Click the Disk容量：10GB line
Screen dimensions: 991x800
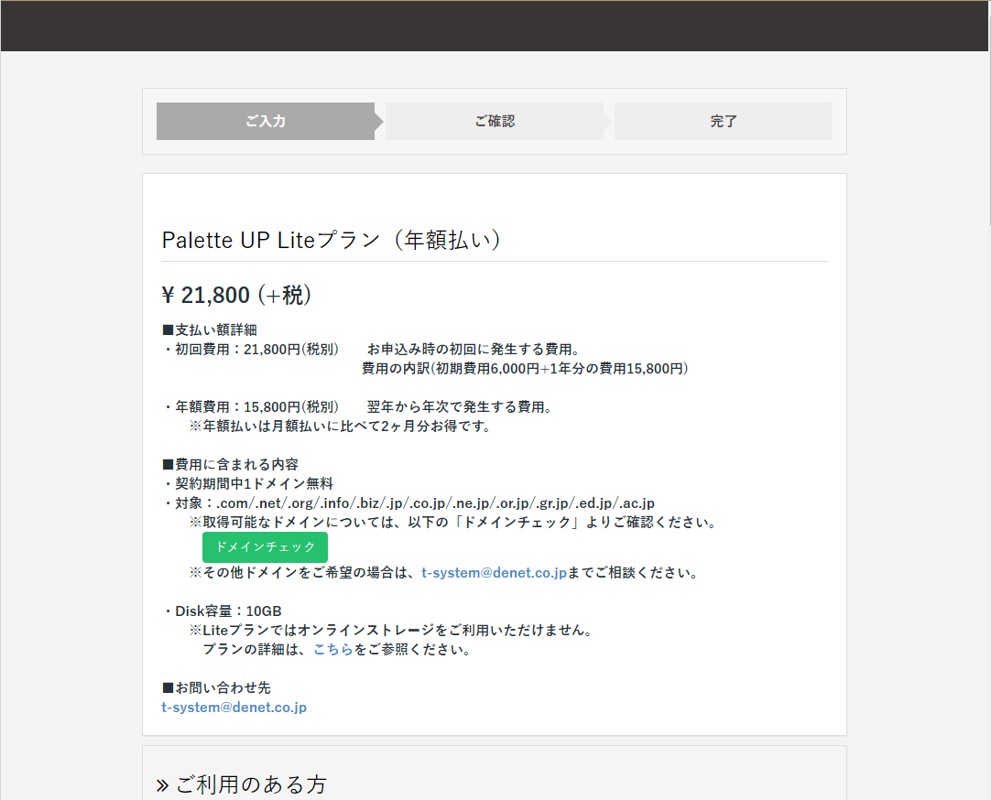222,611
